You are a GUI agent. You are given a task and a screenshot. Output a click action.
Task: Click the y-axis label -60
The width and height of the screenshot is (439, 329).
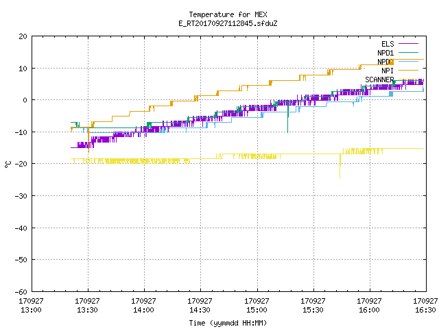click(x=21, y=292)
